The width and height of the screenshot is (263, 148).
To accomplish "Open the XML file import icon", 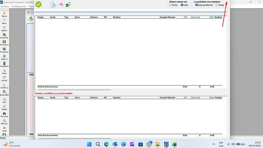I will 53,5.
